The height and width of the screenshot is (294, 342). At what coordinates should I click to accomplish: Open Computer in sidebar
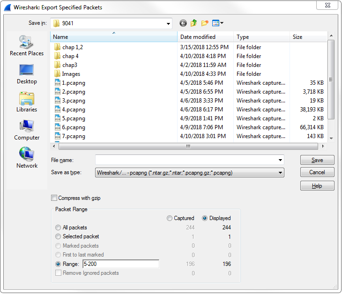pyautogui.click(x=27, y=130)
